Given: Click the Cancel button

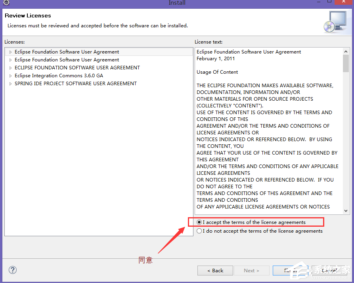Looking at the screenshot, I should coord(329,270).
